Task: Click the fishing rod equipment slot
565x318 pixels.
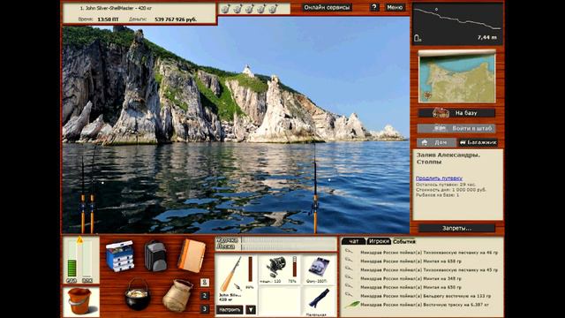Action: [x=230, y=274]
